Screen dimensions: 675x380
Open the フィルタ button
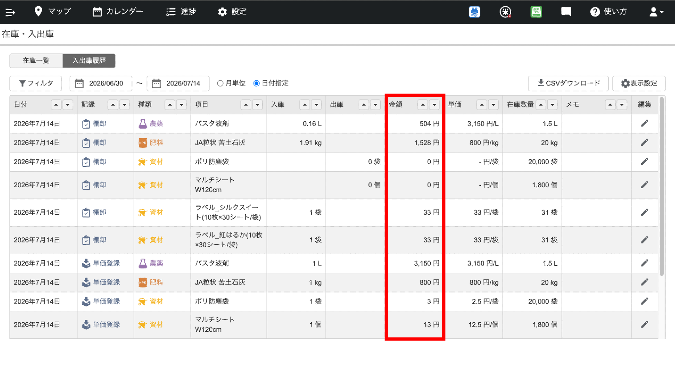point(36,83)
